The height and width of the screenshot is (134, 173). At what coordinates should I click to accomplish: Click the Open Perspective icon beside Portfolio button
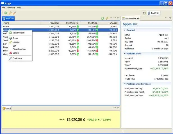coord(144,13)
